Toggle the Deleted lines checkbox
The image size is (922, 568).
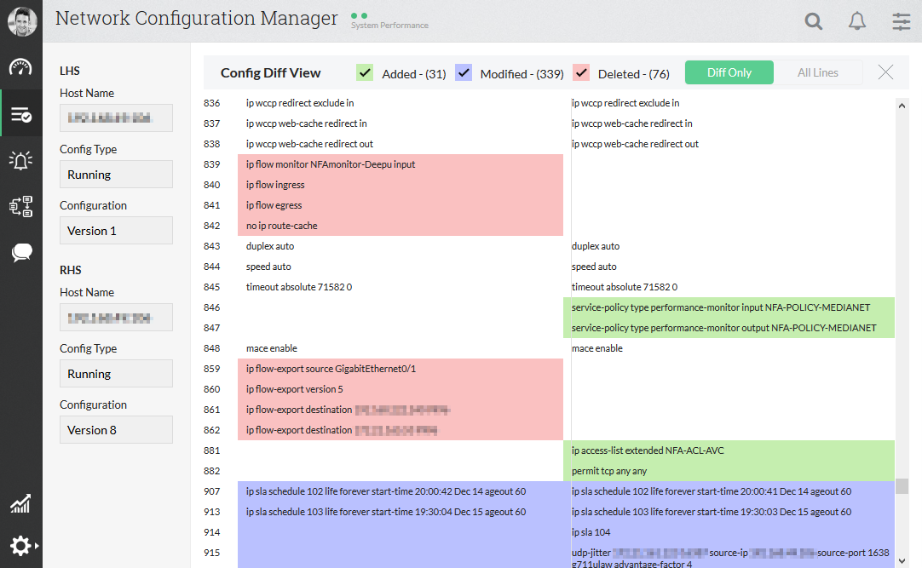[x=581, y=73]
